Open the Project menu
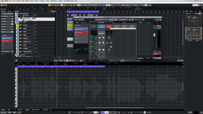203x114 pixels. (18, 1)
